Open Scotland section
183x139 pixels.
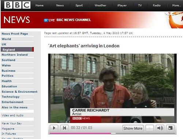pos(8,60)
